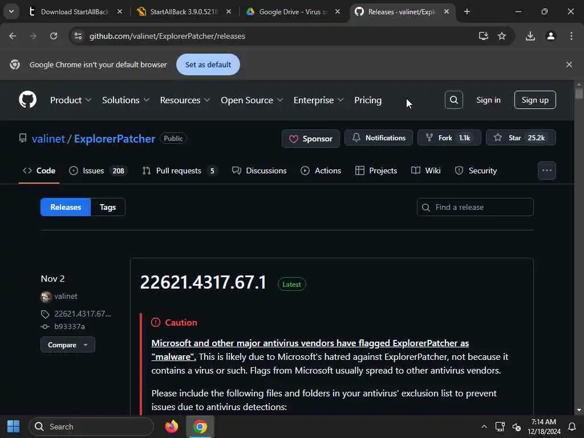This screenshot has height=438, width=584.
Task: Click Notifications bell button
Action: pyautogui.click(x=379, y=138)
